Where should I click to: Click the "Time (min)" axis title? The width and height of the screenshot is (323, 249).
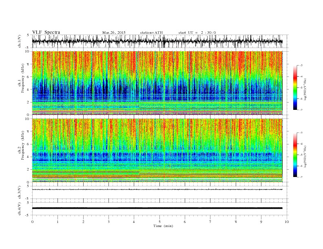(163, 226)
